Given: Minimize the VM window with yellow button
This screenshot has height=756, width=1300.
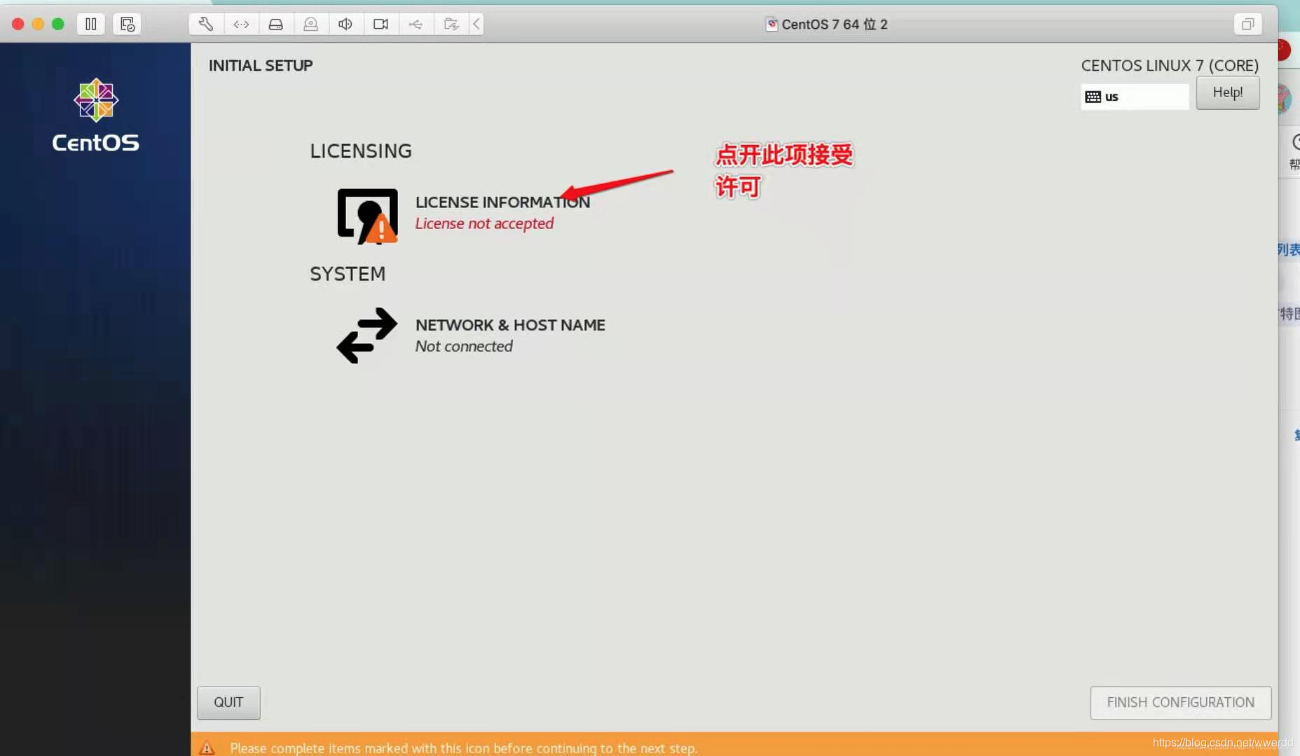Looking at the screenshot, I should (x=38, y=24).
